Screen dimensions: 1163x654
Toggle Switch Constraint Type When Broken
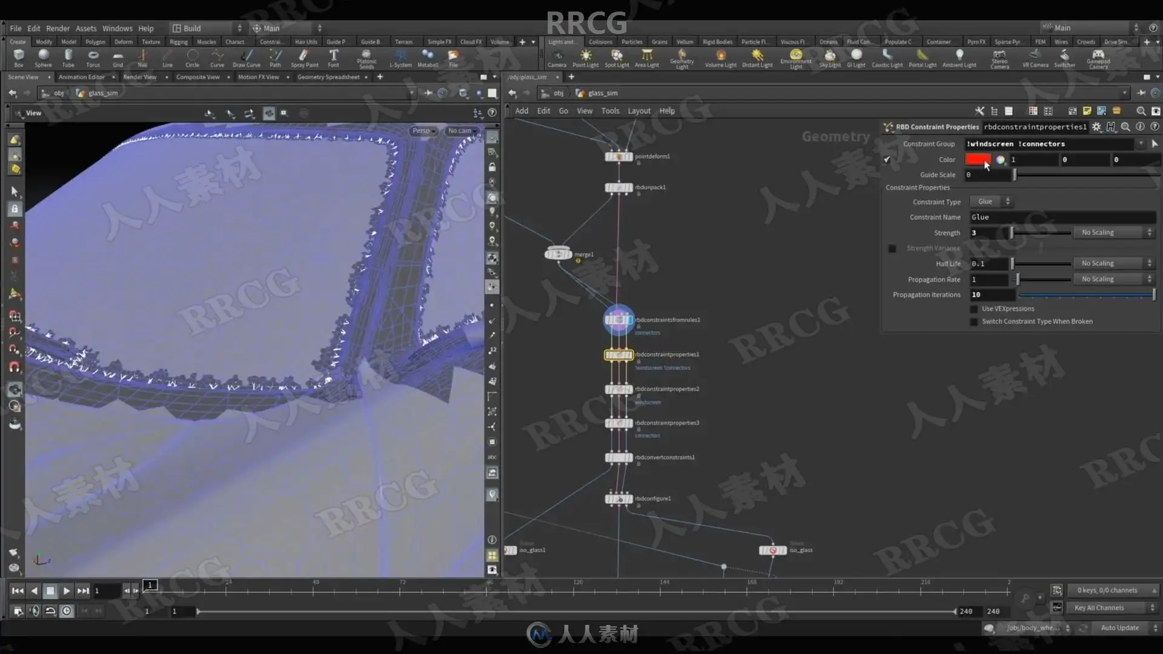pyautogui.click(x=974, y=322)
